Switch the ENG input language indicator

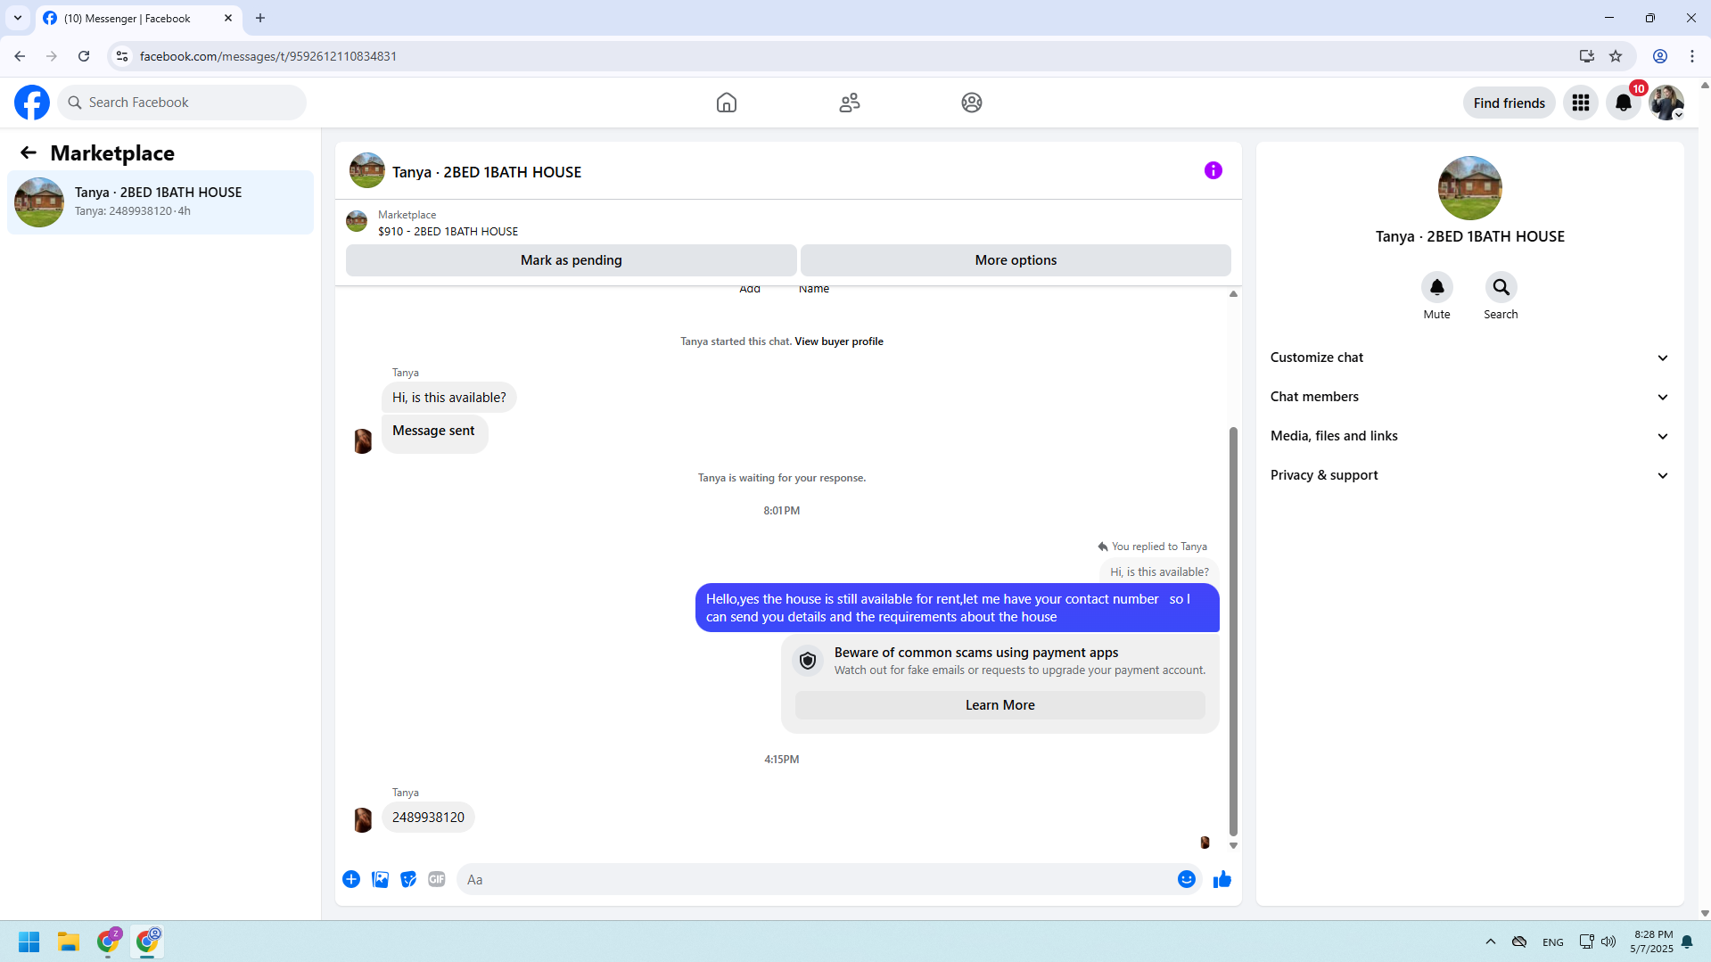pyautogui.click(x=1553, y=942)
